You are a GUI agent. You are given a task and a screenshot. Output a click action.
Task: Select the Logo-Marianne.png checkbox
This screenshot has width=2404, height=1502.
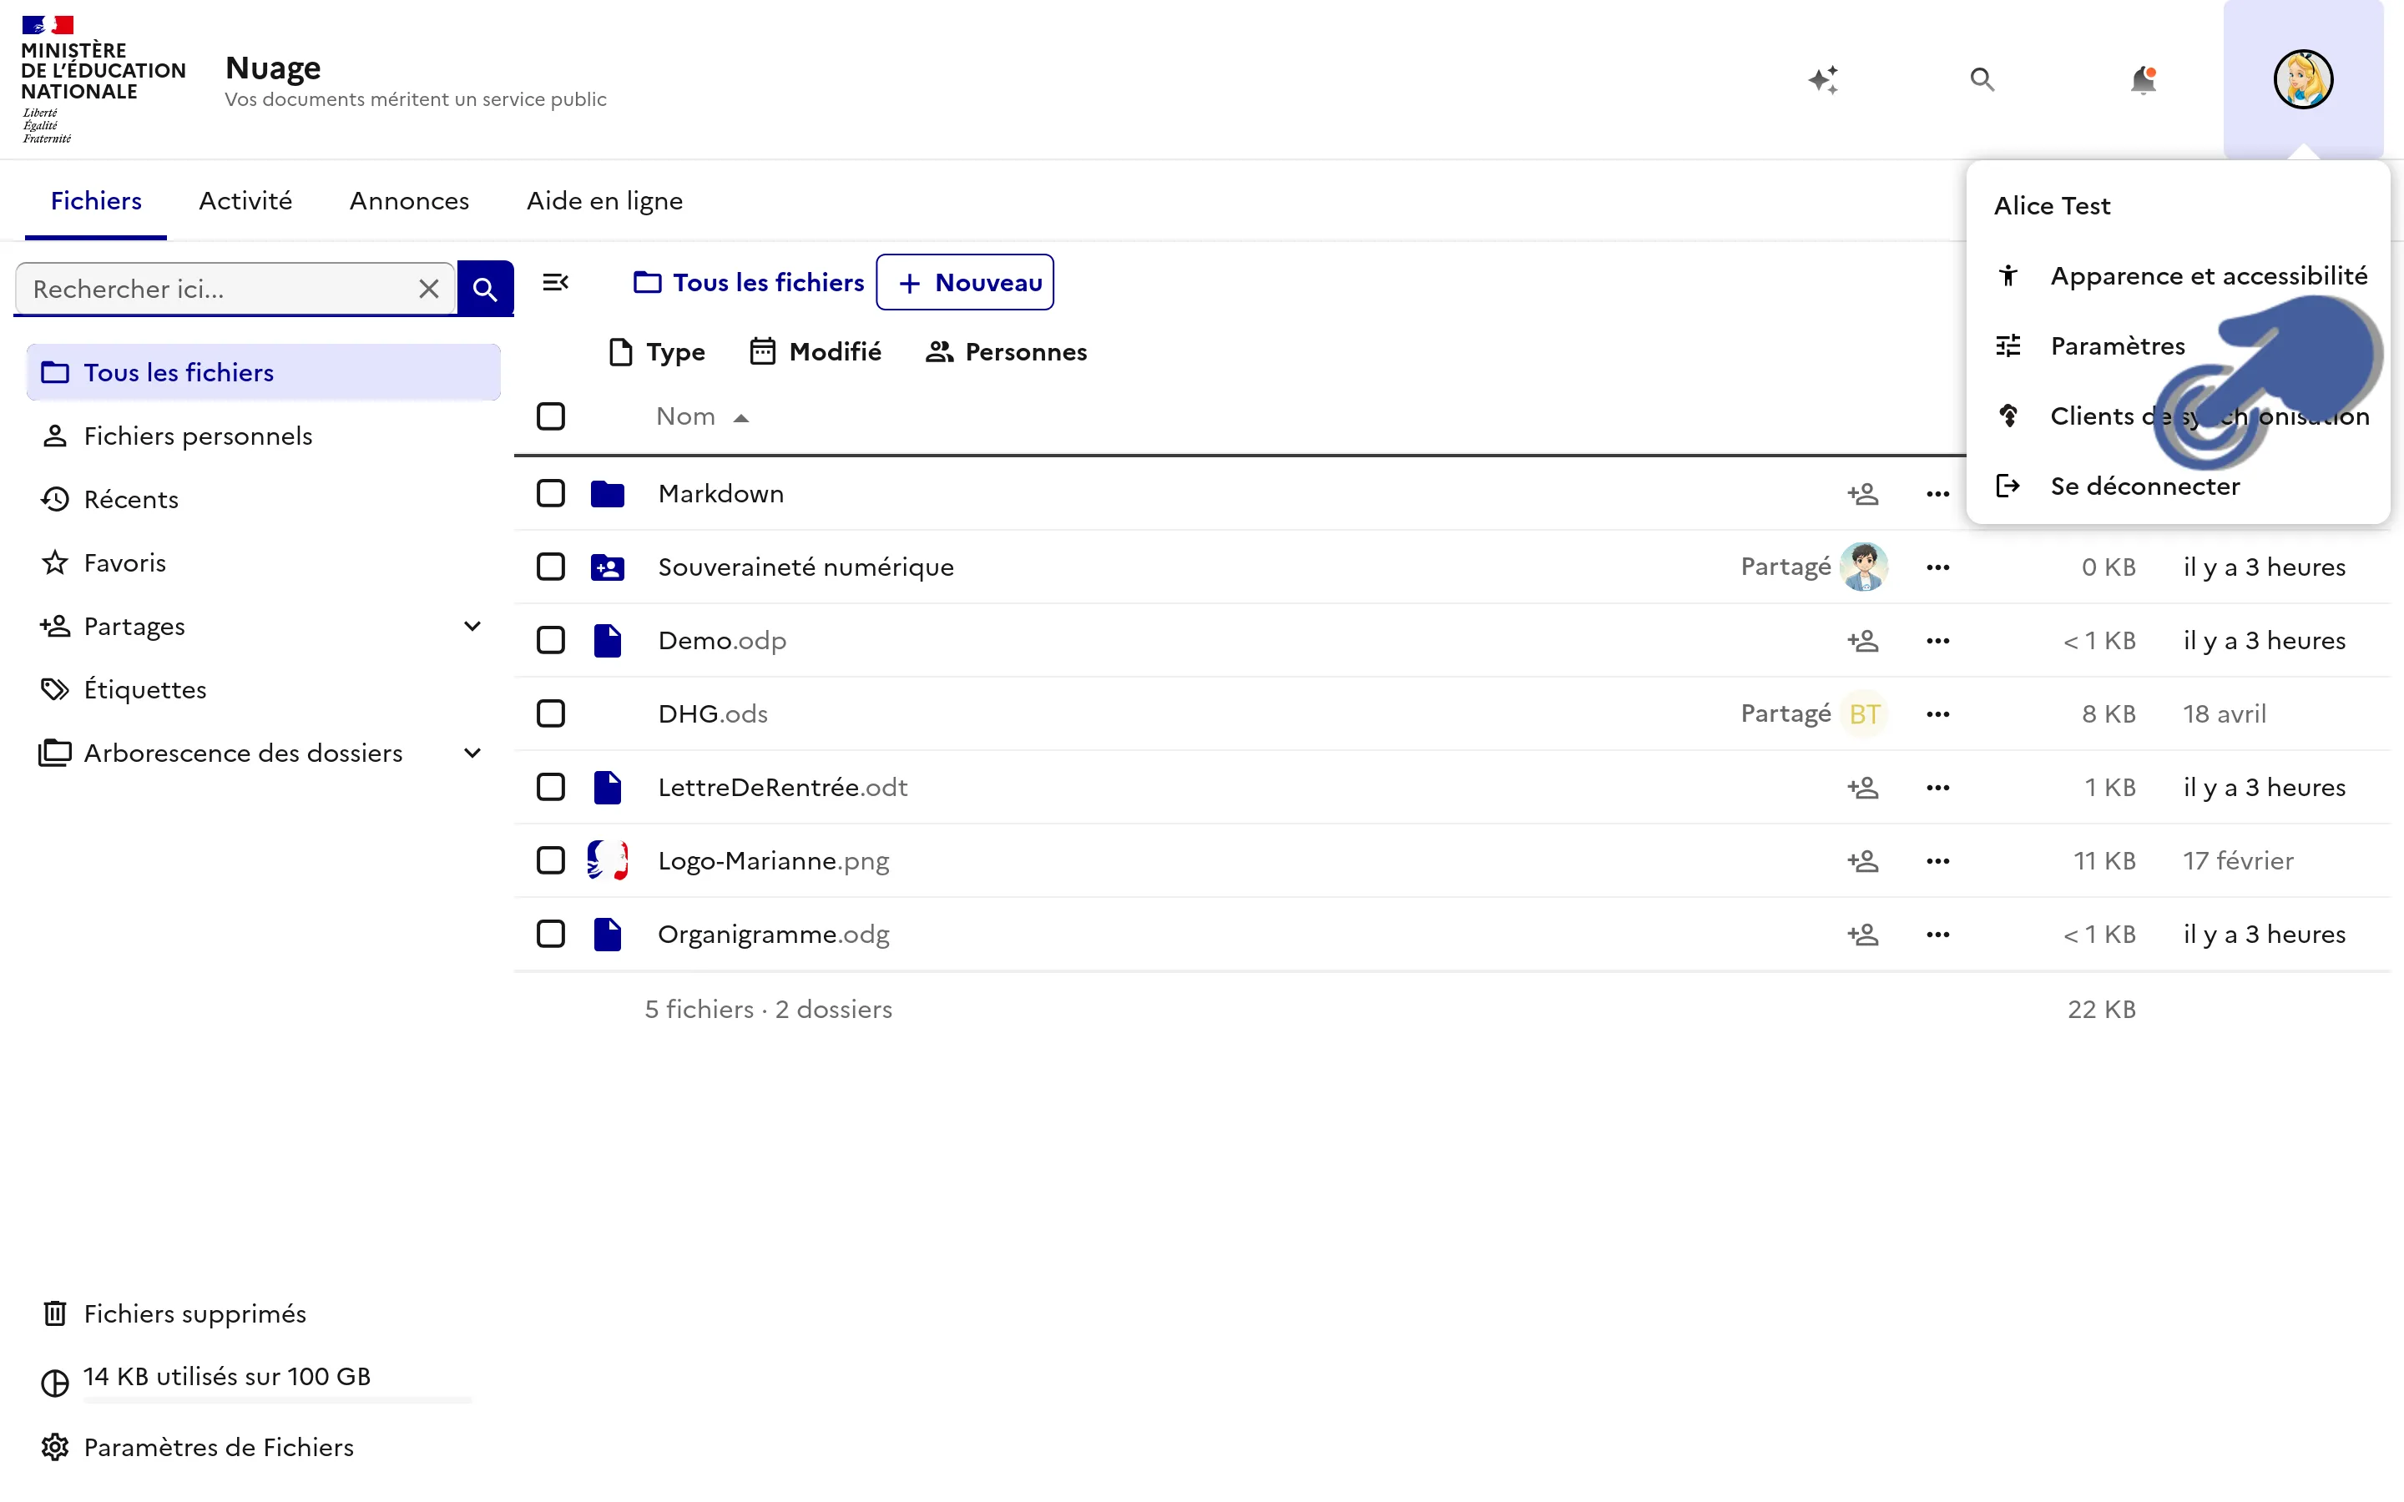point(550,861)
